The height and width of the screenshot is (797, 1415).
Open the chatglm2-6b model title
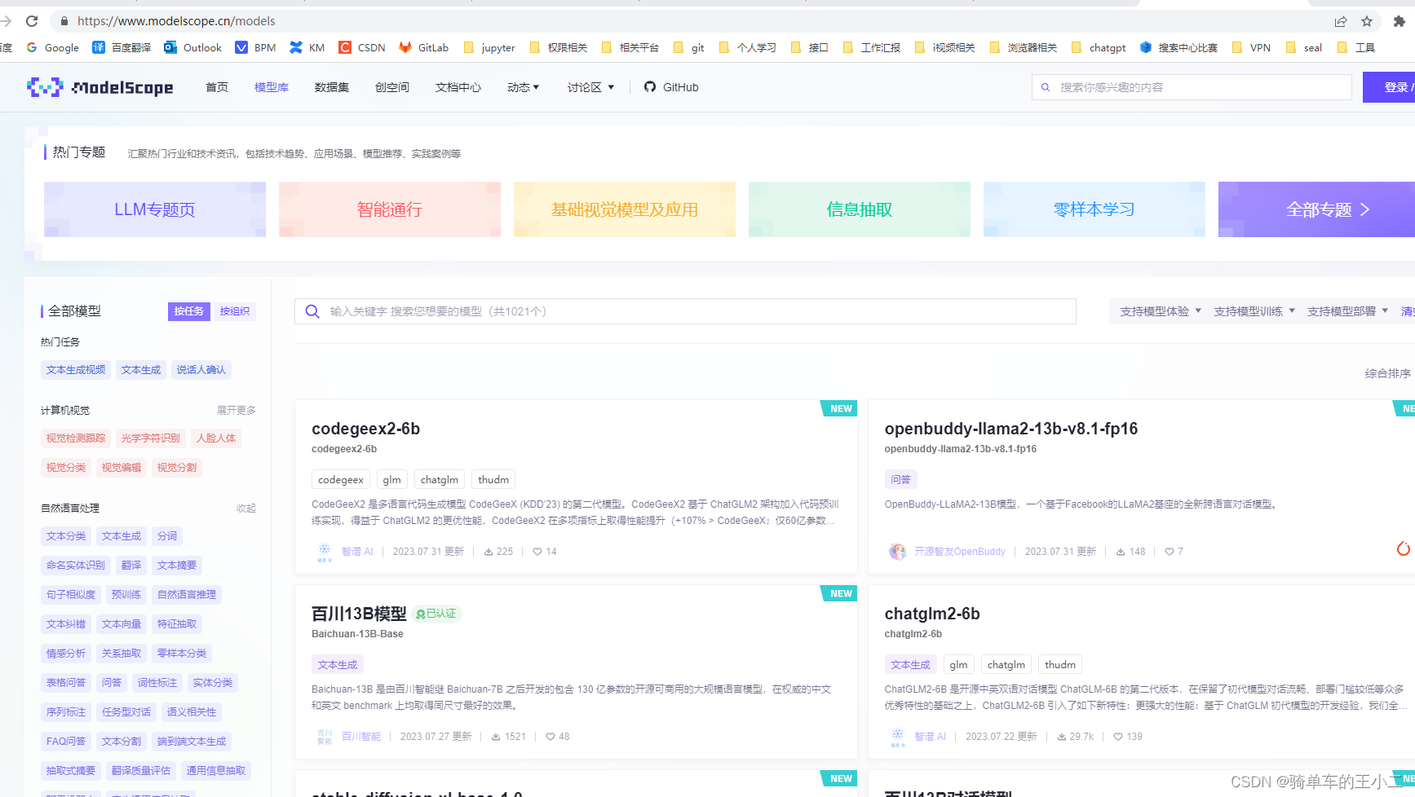tap(932, 614)
